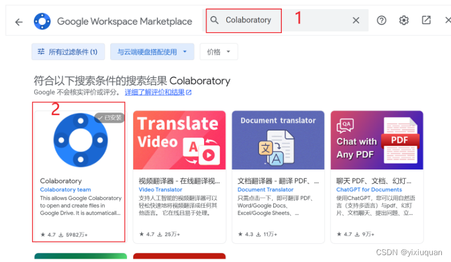Viewport: 451px width, 262px height.
Task: Click the search magnifier icon
Action: point(214,20)
